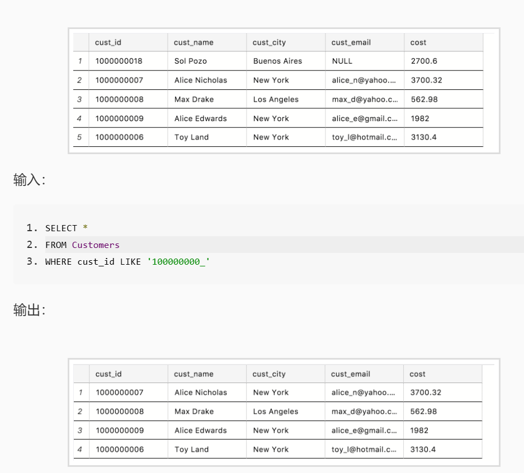The height and width of the screenshot is (473, 524).
Task: Select Alice Nicholas in the output table
Action: [207, 392]
